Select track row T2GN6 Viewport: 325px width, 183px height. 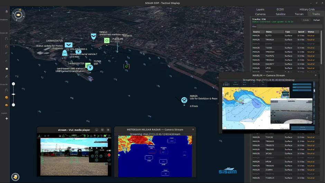[x=286, y=48]
